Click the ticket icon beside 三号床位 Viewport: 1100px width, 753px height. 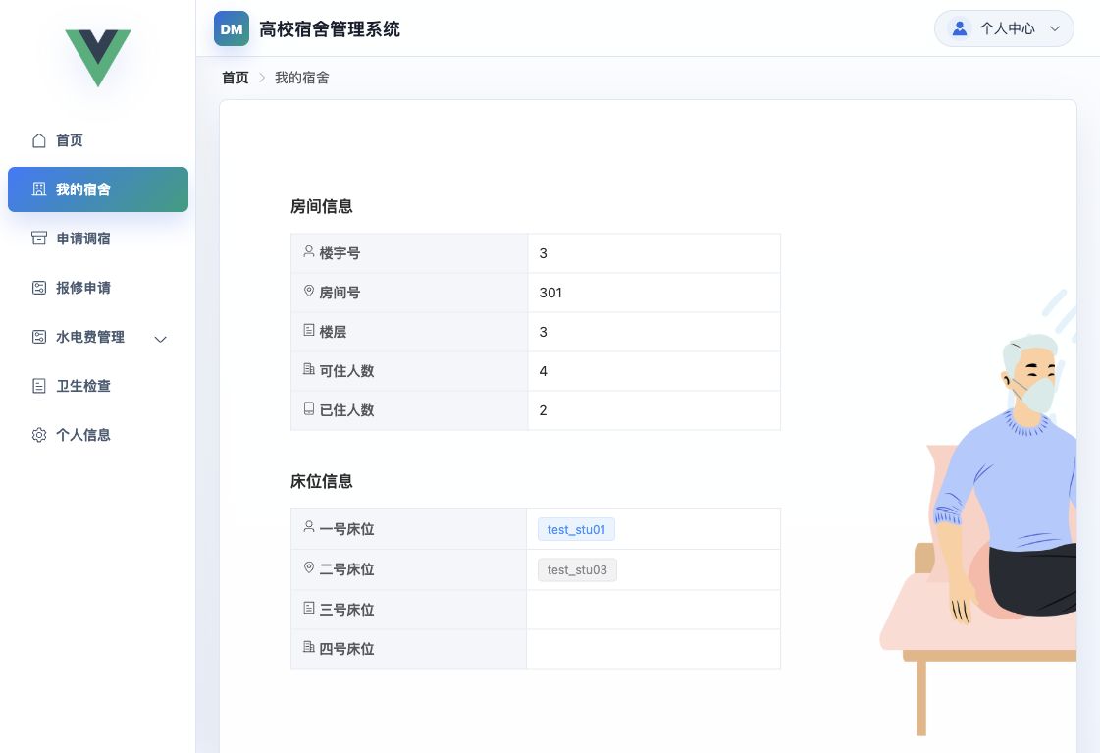pyautogui.click(x=309, y=608)
